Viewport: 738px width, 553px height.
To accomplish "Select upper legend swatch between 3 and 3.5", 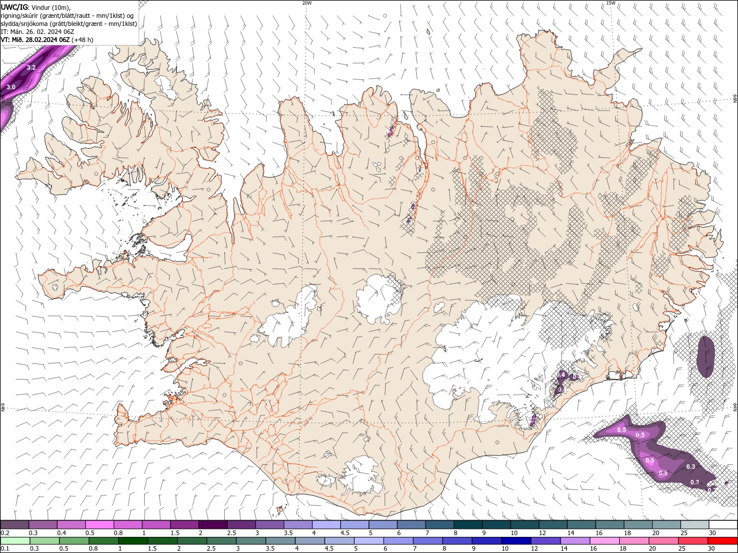I will pos(269,524).
